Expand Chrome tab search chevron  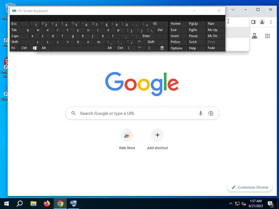click(x=233, y=10)
